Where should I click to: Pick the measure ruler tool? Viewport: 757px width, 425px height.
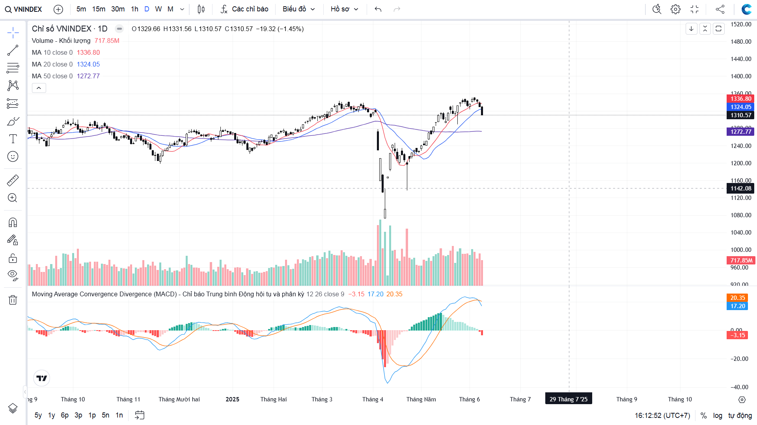click(x=13, y=180)
